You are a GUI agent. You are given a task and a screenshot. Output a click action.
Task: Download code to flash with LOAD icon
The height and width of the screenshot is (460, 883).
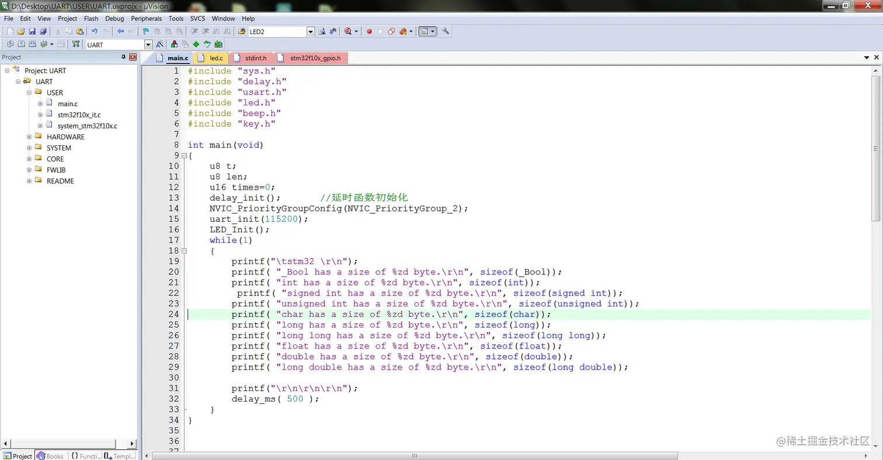[76, 44]
